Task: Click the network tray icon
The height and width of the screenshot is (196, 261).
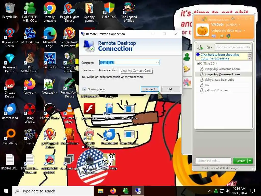Action: point(222,191)
